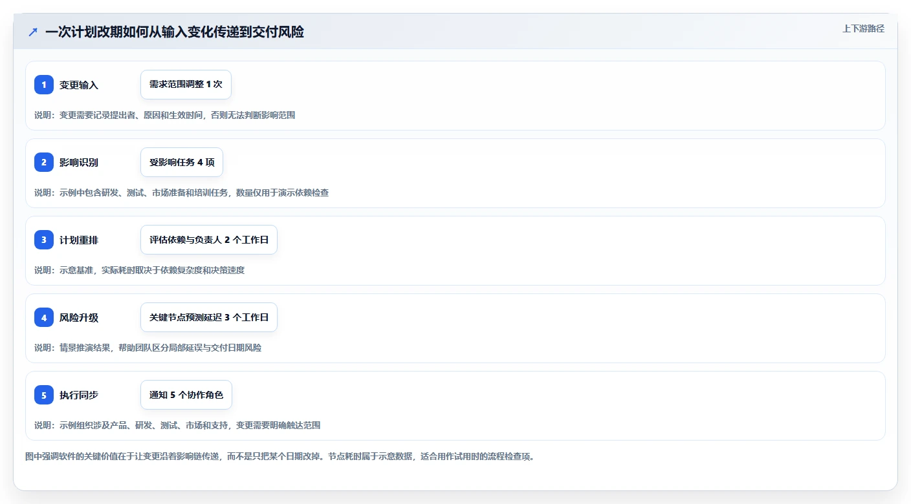The height and width of the screenshot is (504, 911).
Task: Click the note starting 情景推演结果
Action: pos(148,348)
